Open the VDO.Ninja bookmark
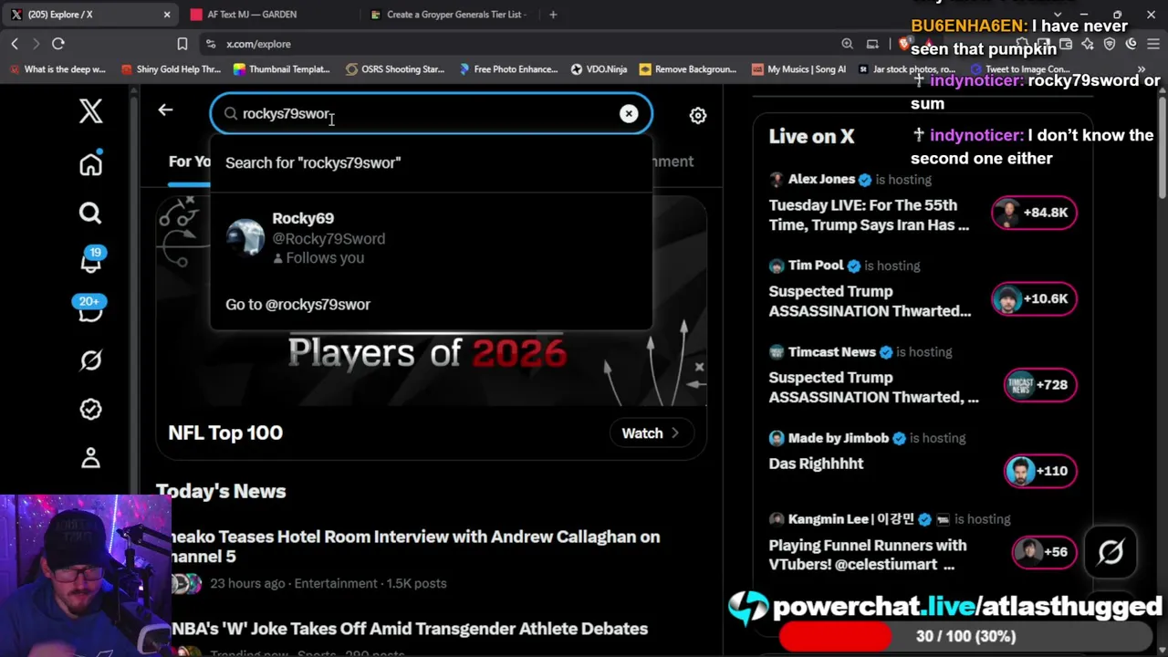 (599, 69)
